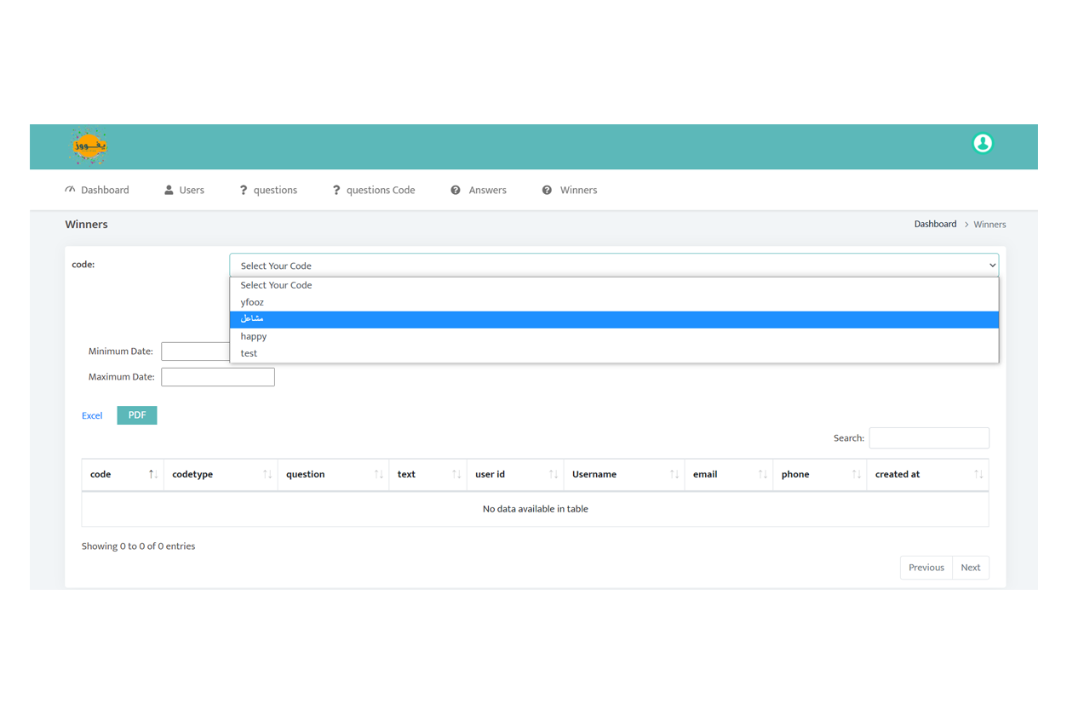Select 'test' option in code list
This screenshot has width=1090, height=726.
[x=249, y=353]
